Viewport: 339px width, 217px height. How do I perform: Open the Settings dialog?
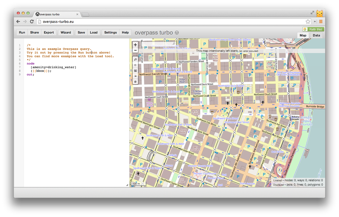point(111,32)
